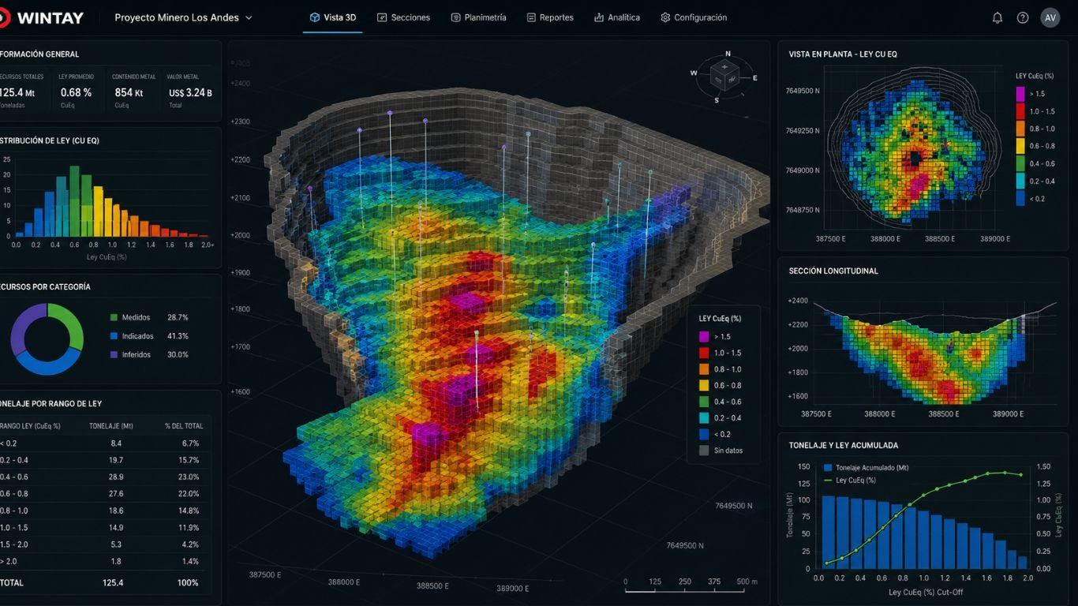Click the 28.7% Medidos percentage

(178, 317)
